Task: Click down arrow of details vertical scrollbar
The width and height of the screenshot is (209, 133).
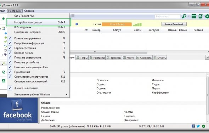Action: point(208,121)
